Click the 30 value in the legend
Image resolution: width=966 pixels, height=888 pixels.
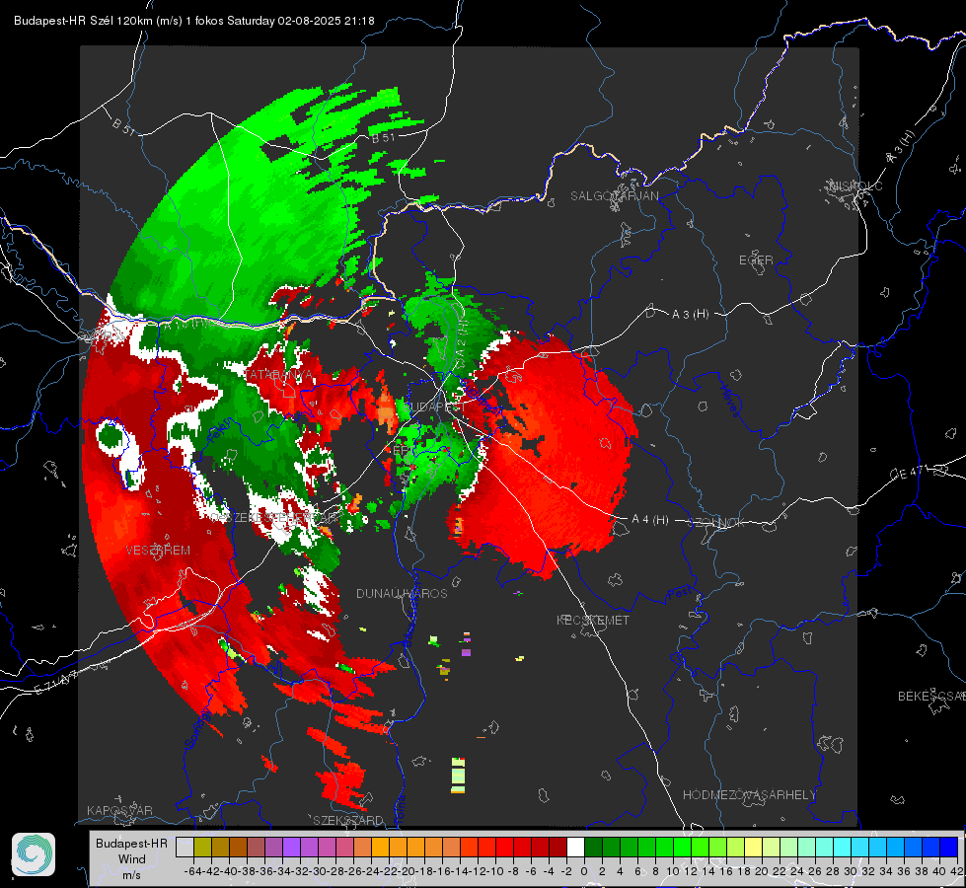pyautogui.click(x=851, y=871)
